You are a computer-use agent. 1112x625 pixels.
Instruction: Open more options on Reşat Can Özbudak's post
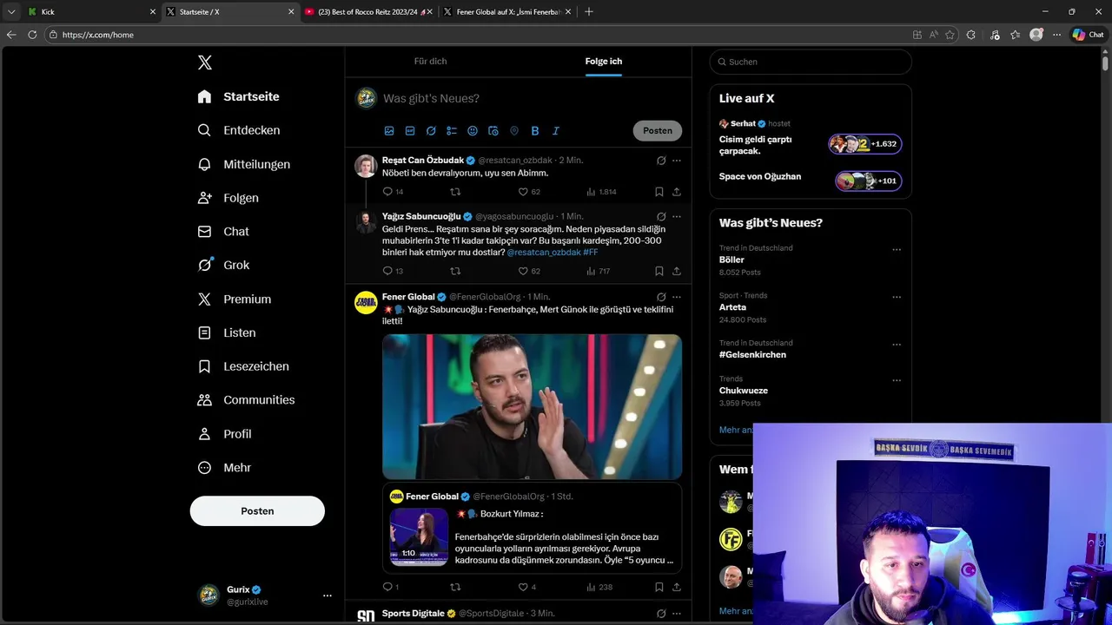coord(677,161)
